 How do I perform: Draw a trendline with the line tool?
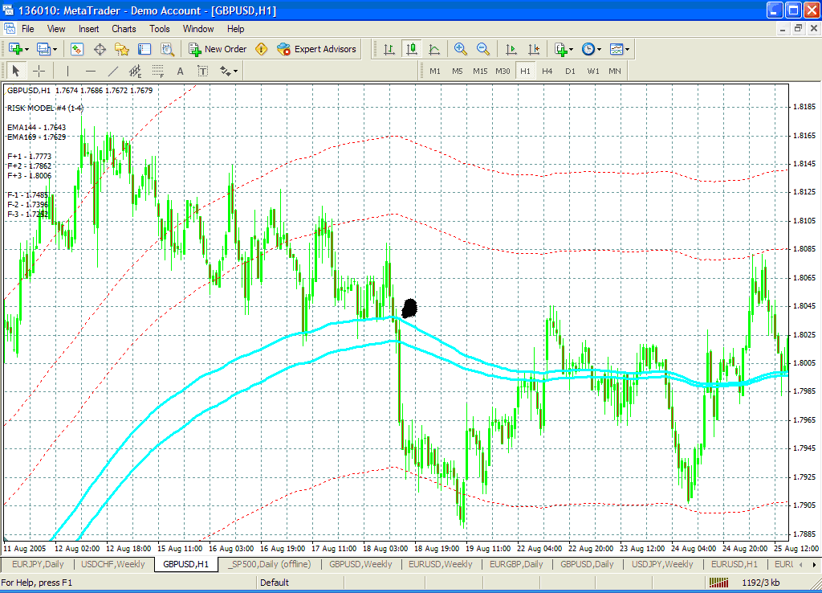(113, 71)
